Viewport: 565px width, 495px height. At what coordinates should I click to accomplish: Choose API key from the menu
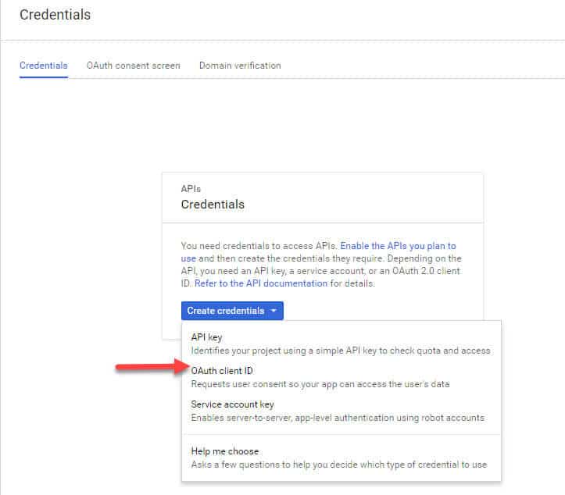(x=342, y=344)
